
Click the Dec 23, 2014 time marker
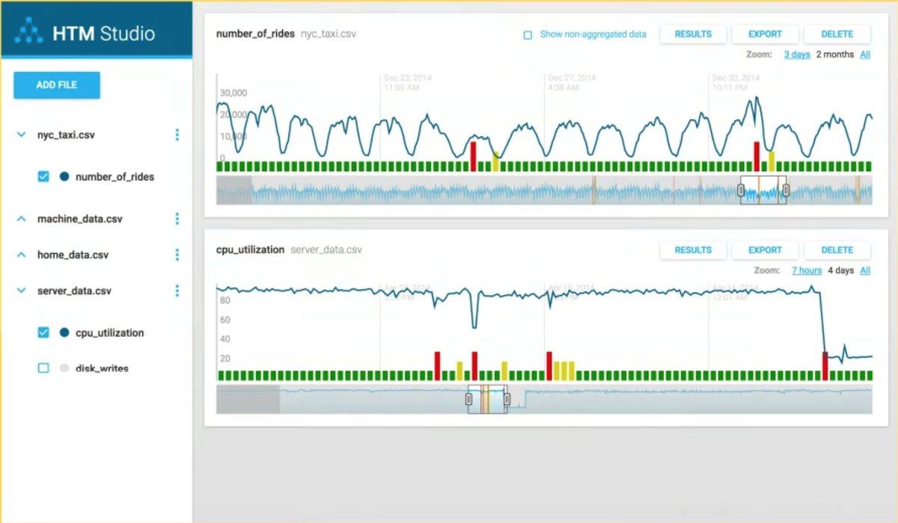coord(408,82)
